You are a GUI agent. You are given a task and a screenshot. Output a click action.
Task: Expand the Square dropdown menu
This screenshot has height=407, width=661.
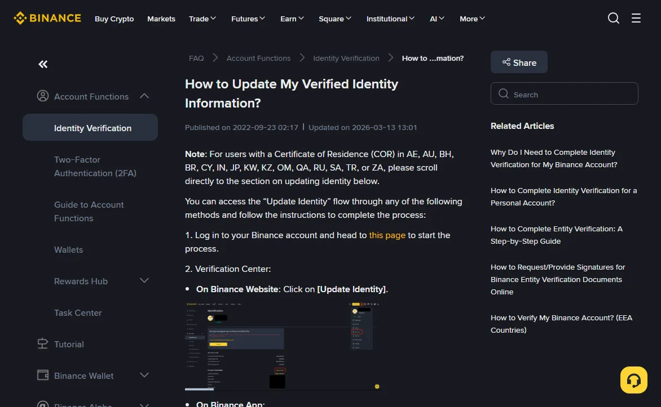pos(334,19)
